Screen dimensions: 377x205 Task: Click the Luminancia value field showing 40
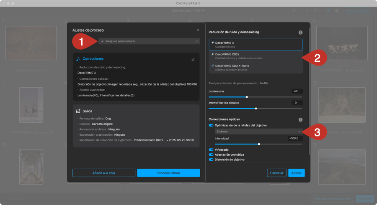coord(297,91)
